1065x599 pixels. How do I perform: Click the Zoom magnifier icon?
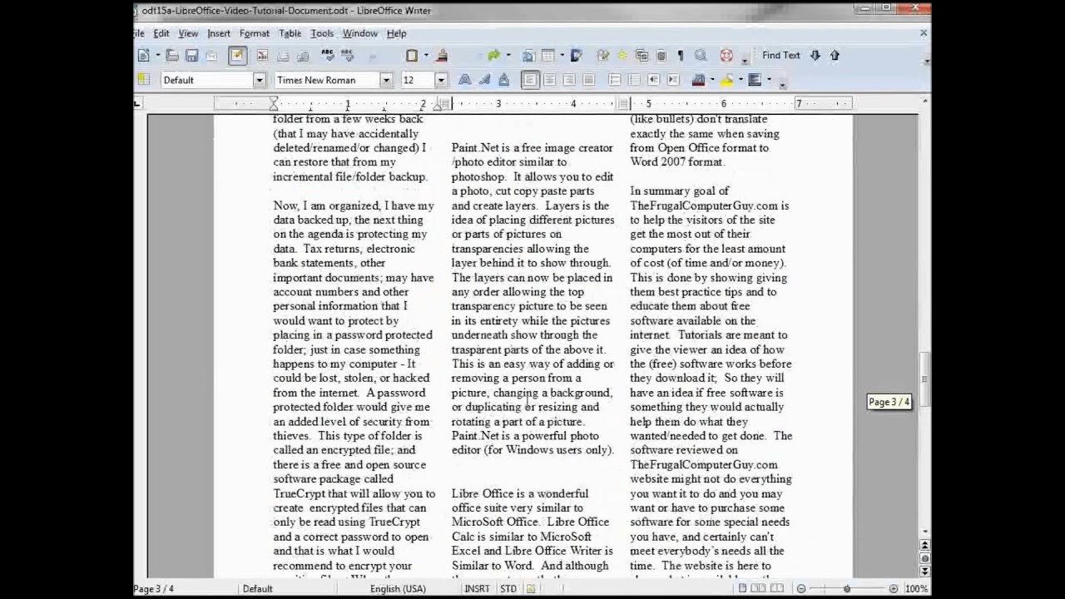(x=701, y=56)
